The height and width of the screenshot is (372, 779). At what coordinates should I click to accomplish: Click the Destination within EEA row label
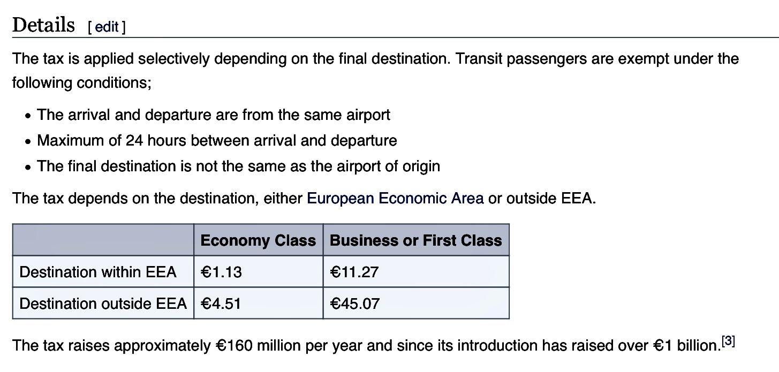point(98,272)
